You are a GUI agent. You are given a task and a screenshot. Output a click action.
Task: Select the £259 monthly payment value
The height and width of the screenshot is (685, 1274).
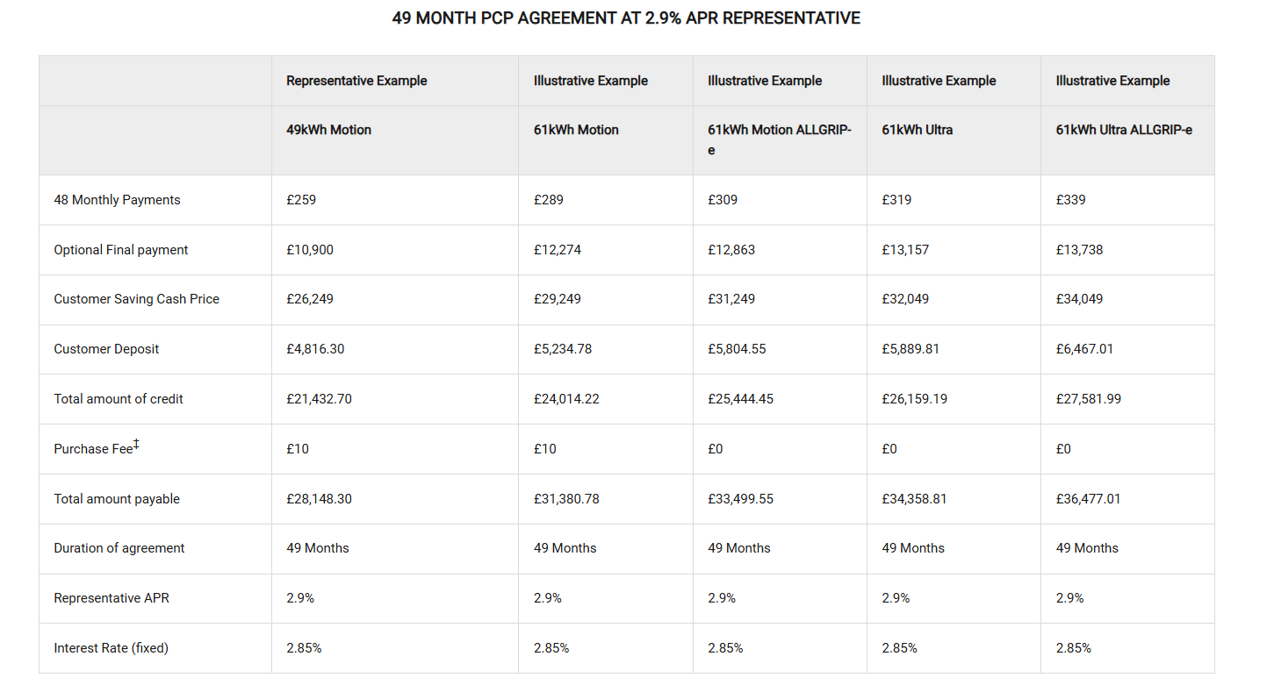(x=301, y=200)
